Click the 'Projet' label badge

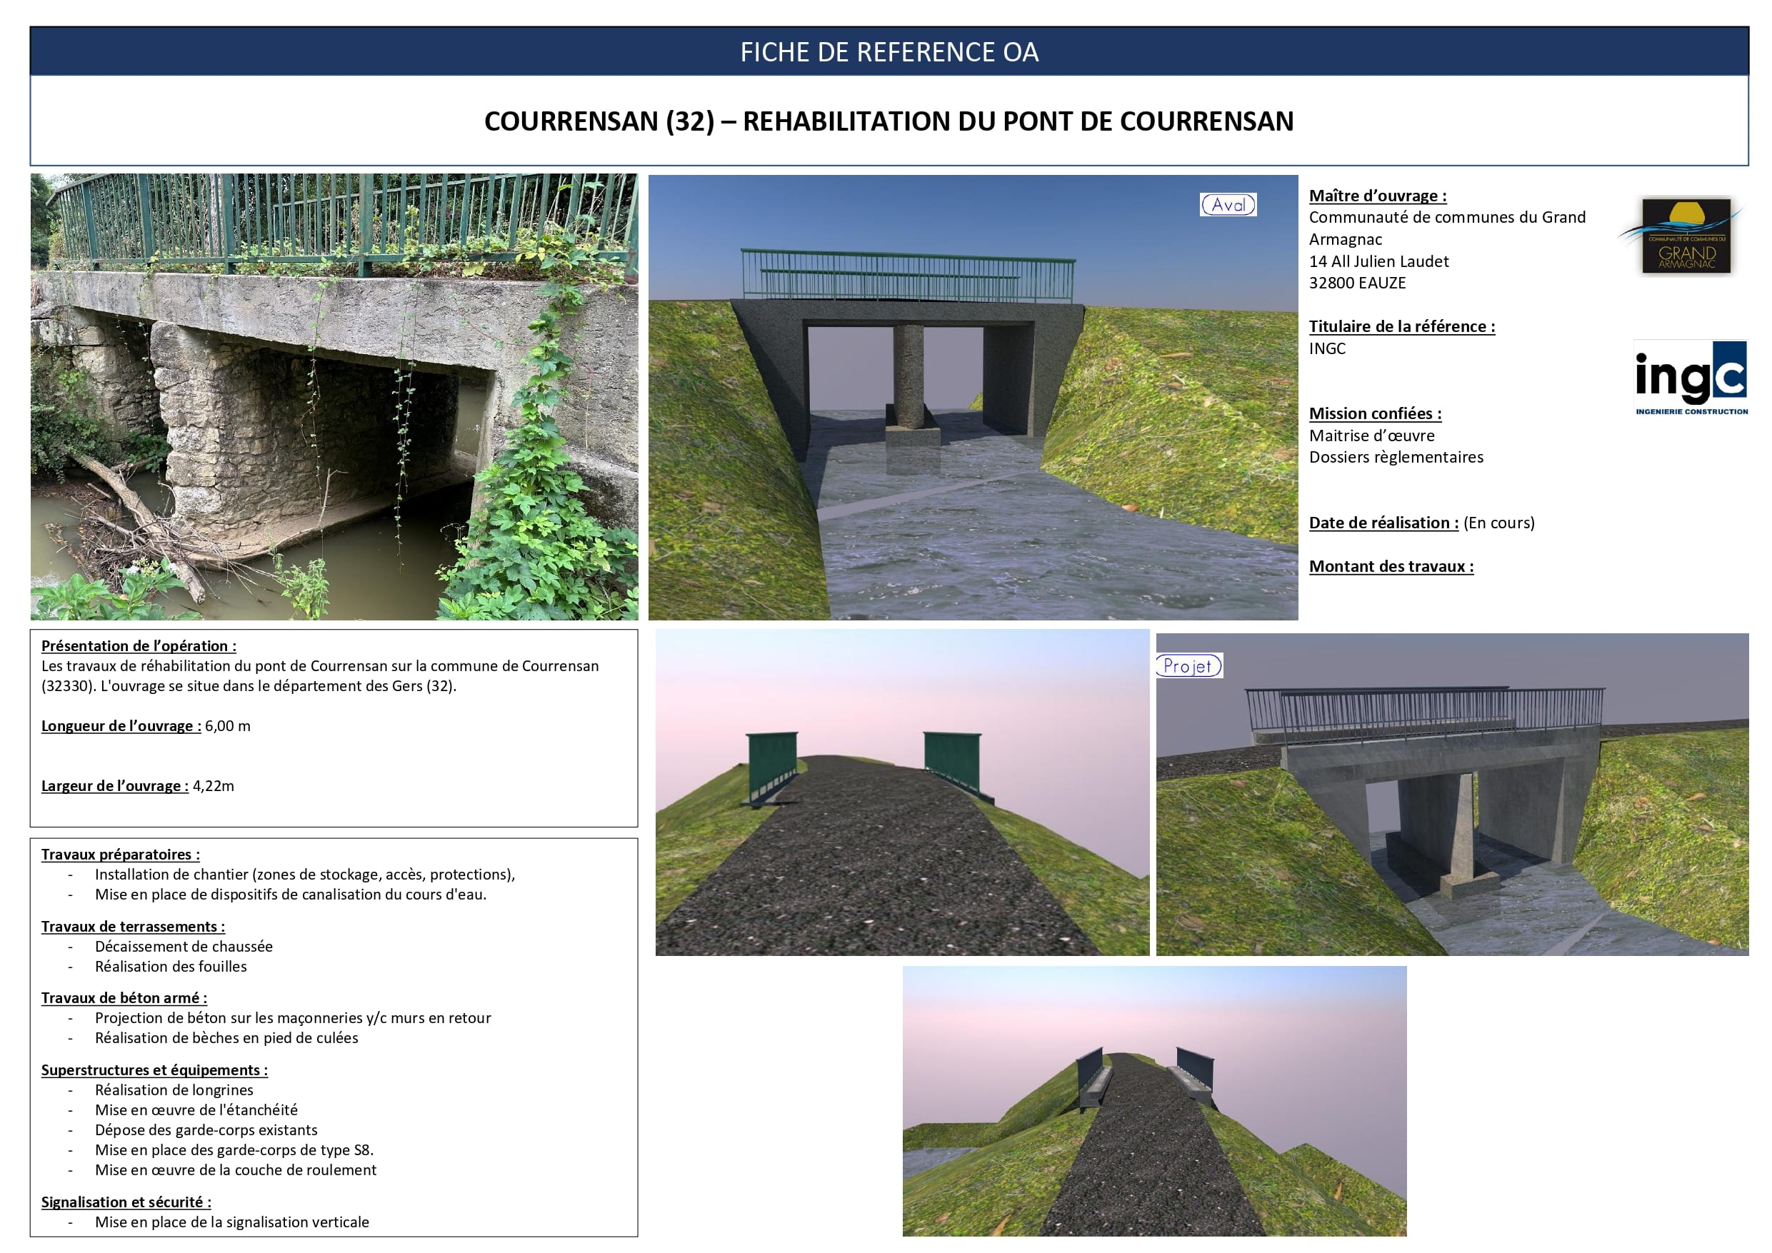1188,666
